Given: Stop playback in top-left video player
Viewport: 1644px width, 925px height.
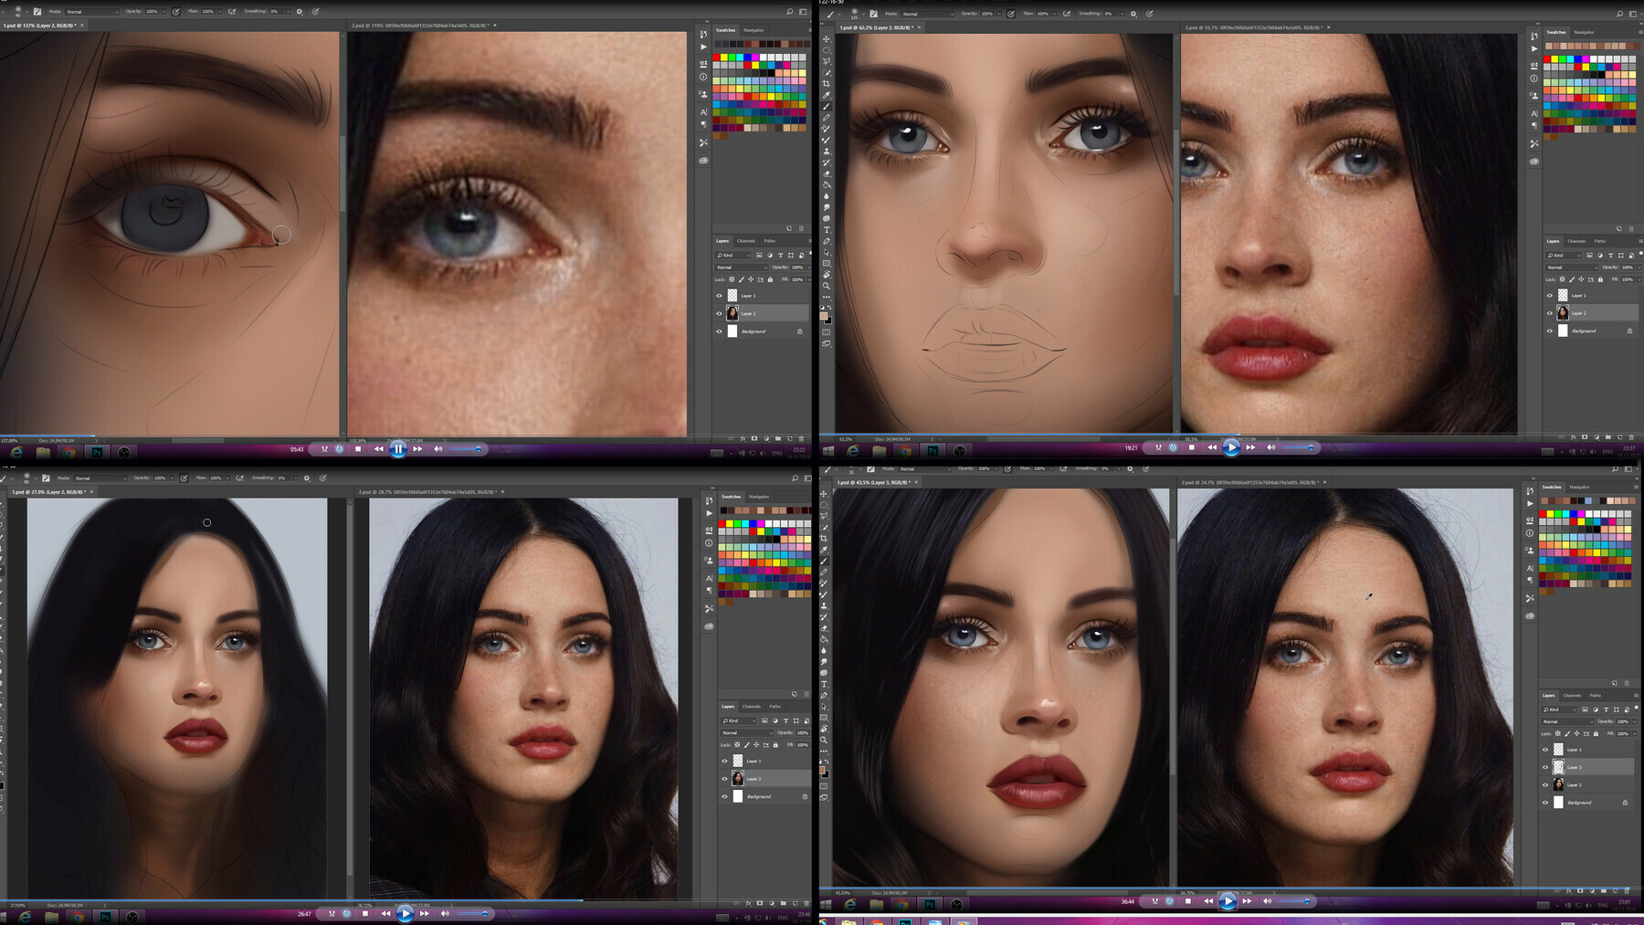Looking at the screenshot, I should (x=358, y=449).
